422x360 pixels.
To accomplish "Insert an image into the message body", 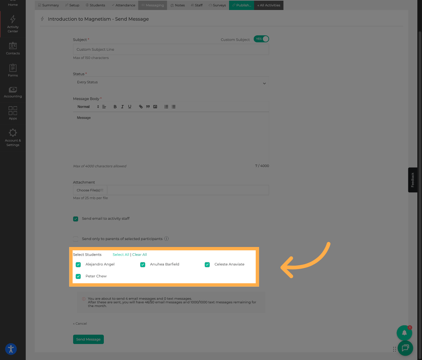I will (x=155, y=106).
